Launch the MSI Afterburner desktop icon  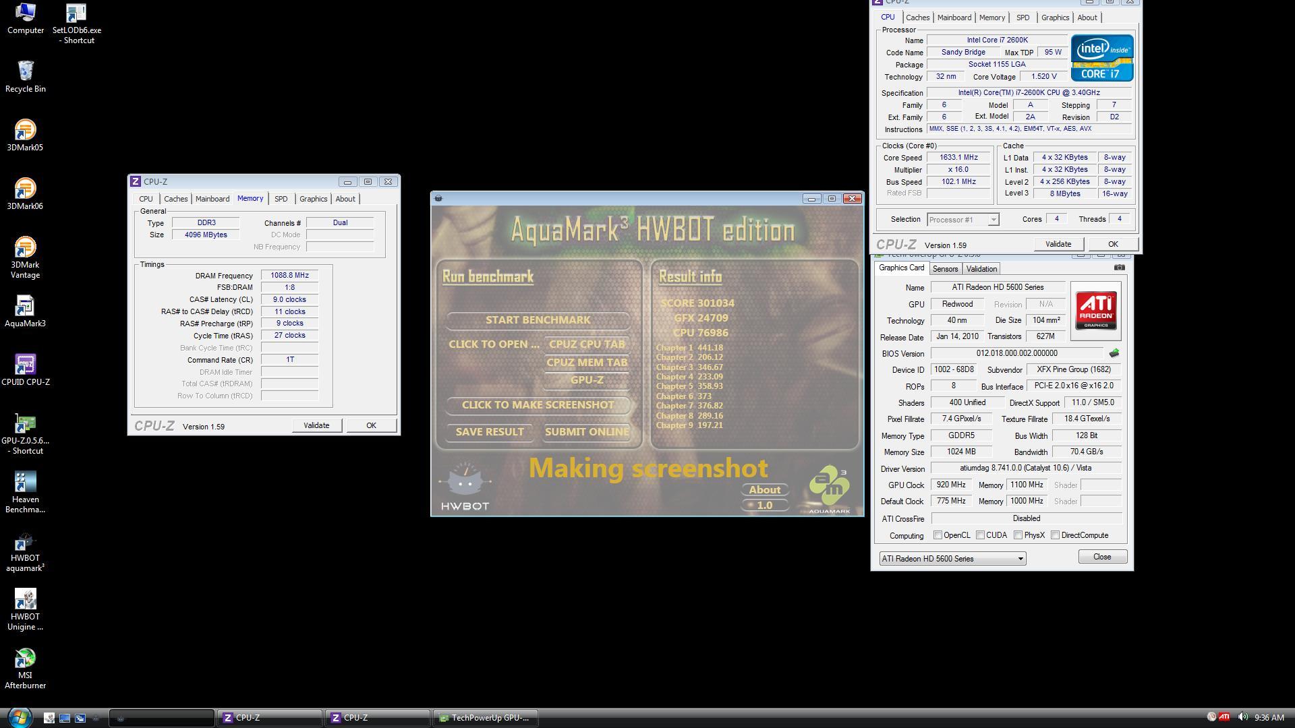[x=25, y=668]
